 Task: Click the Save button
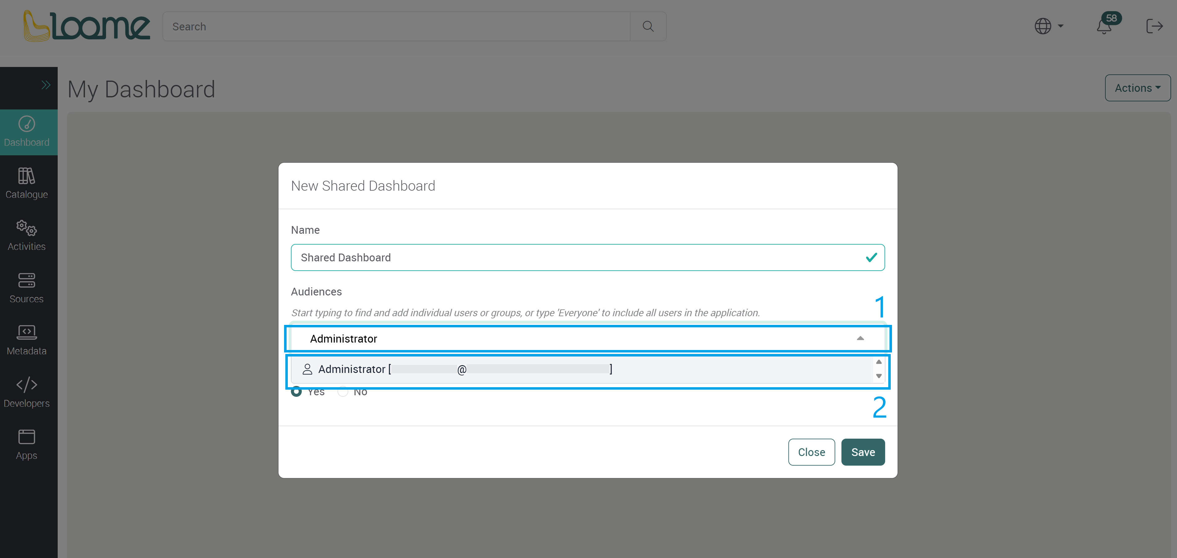point(863,452)
